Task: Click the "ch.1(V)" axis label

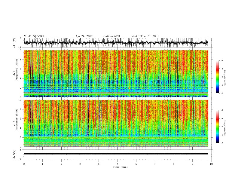Action: click(x=14, y=43)
